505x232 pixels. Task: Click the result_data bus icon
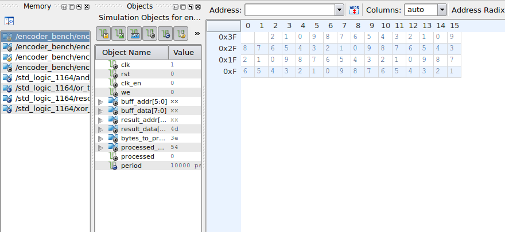tap(113, 129)
